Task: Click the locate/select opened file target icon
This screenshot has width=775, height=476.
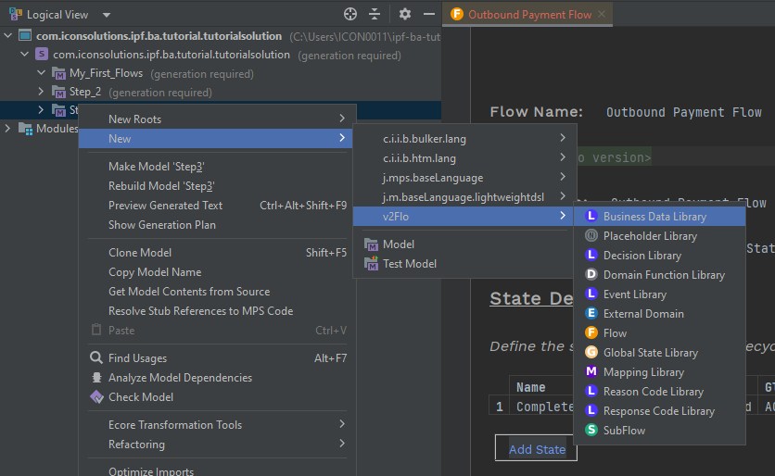Action: click(349, 14)
